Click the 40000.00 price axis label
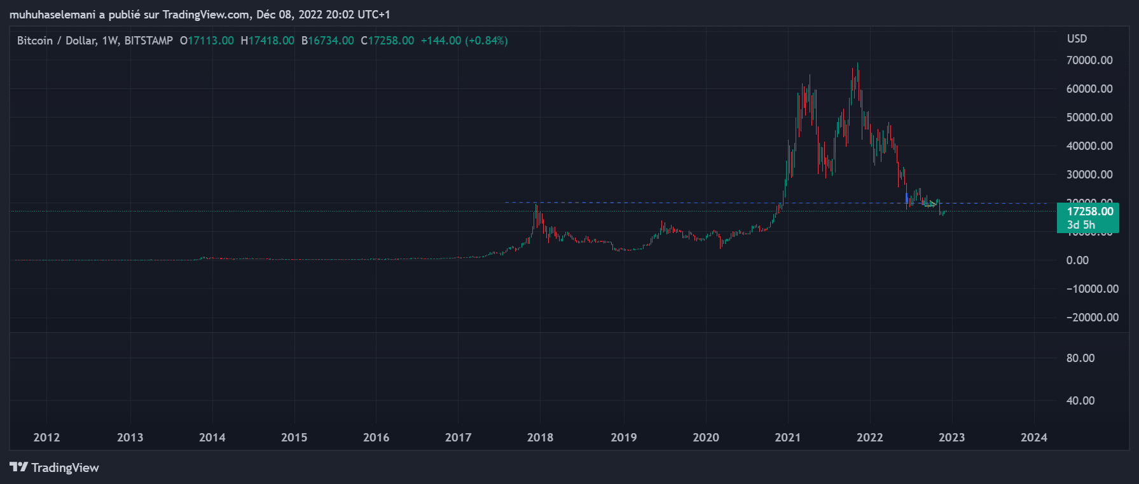 point(1089,146)
